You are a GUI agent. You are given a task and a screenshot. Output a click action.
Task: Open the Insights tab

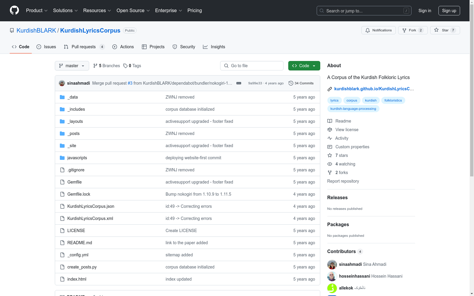[214, 47]
